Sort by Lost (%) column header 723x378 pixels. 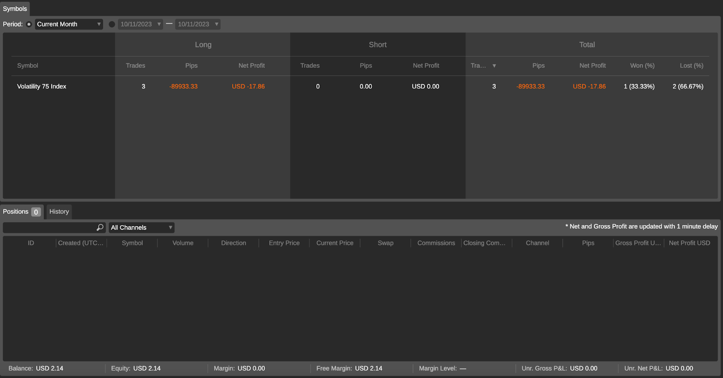691,66
